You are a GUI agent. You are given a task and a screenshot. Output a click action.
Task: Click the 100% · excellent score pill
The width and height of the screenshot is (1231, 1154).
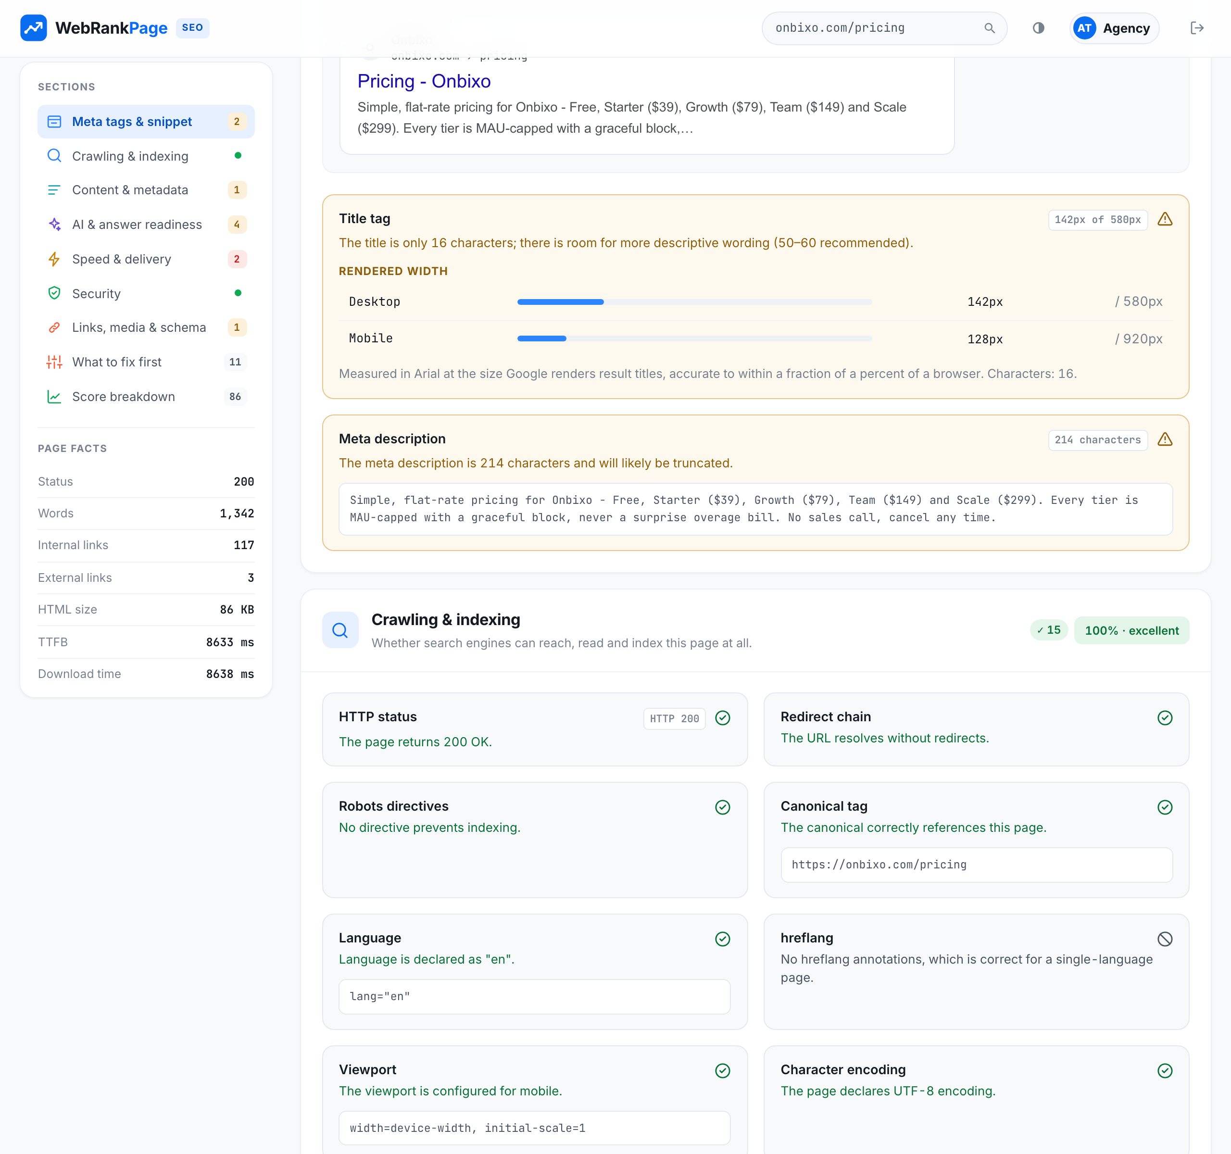click(x=1131, y=630)
